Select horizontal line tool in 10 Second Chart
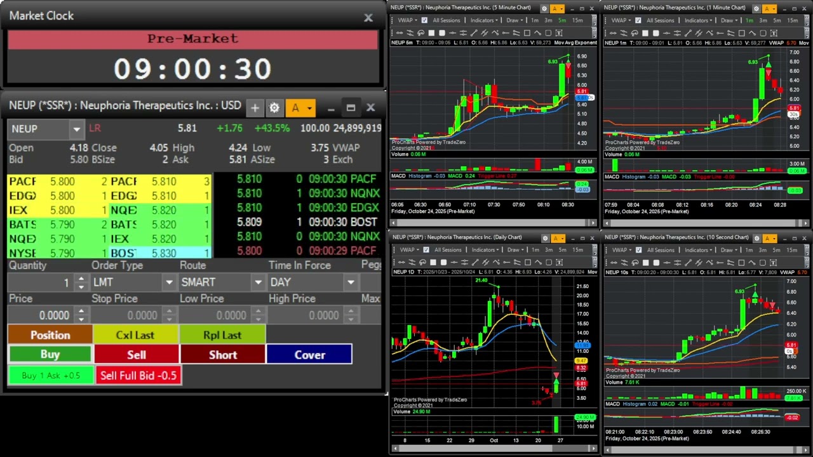 click(x=667, y=262)
